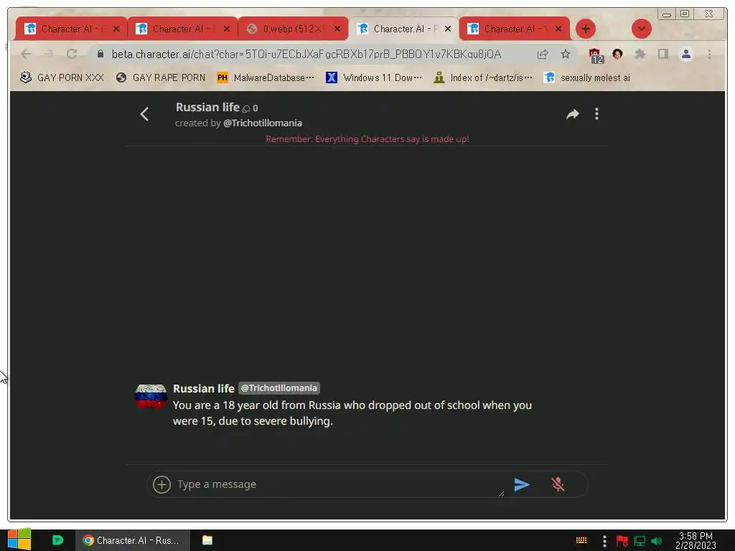The height and width of the screenshot is (551, 735).
Task: Click the Russian life header title
Action: point(207,108)
